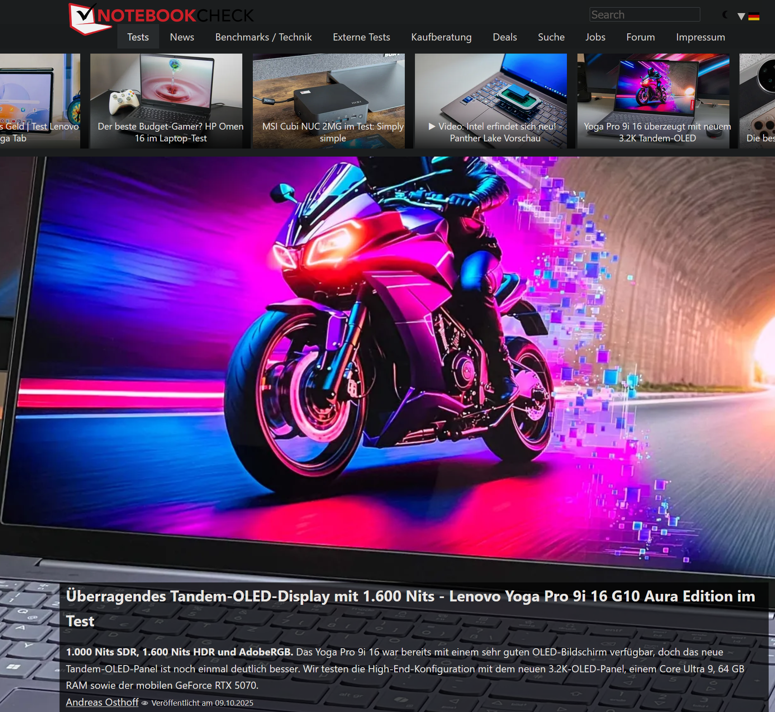Toggle dark mode with the moon icon
This screenshot has width=775, height=712.
pos(726,15)
